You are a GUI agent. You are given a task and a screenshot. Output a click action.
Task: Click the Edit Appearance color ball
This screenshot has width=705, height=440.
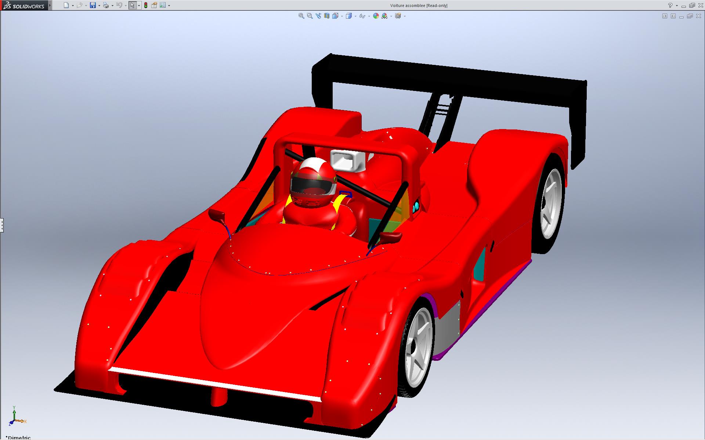[x=376, y=16]
